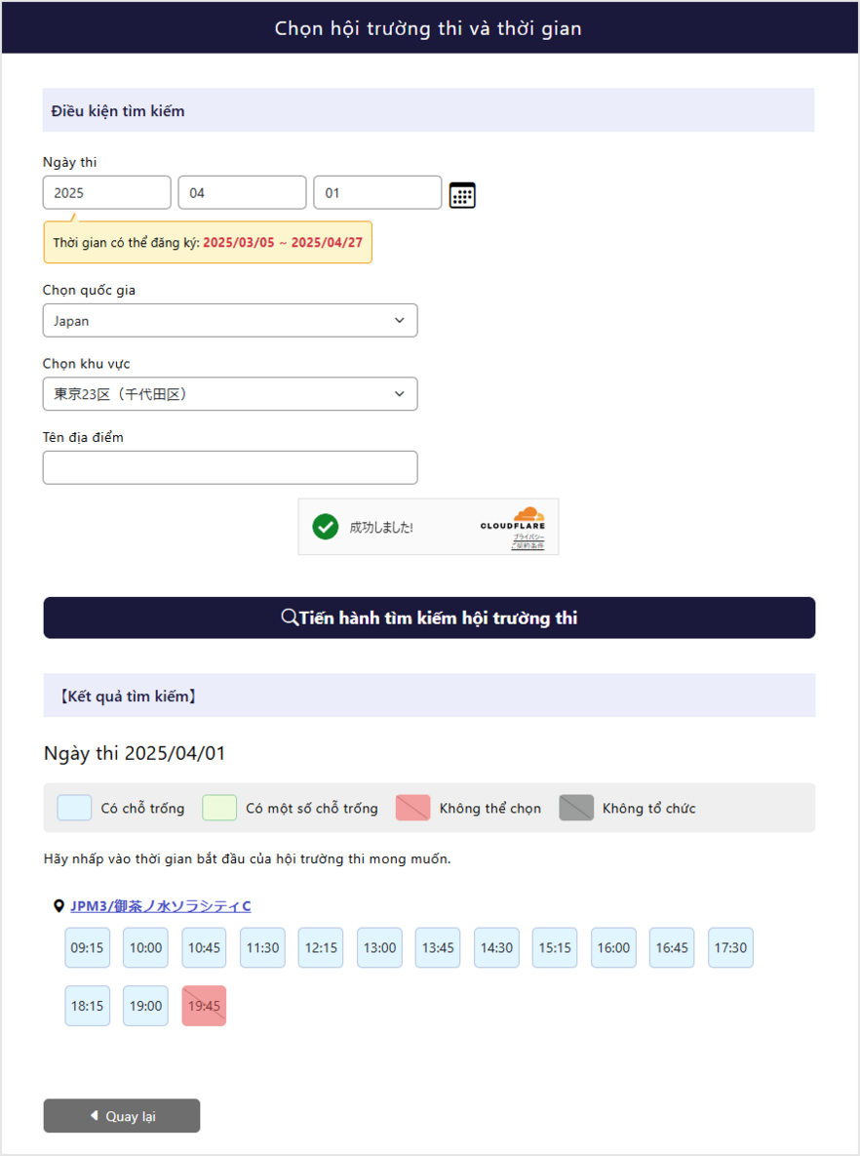
Task: Open the Chọn quốc gia Japan dropdown
Action: pos(230,321)
